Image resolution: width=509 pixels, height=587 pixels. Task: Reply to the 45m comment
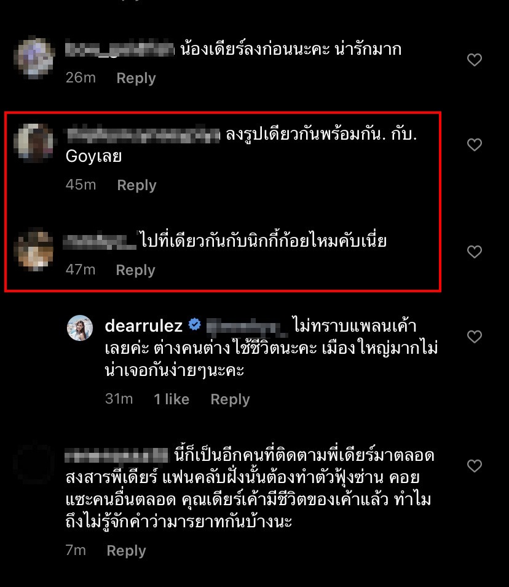coord(136,185)
